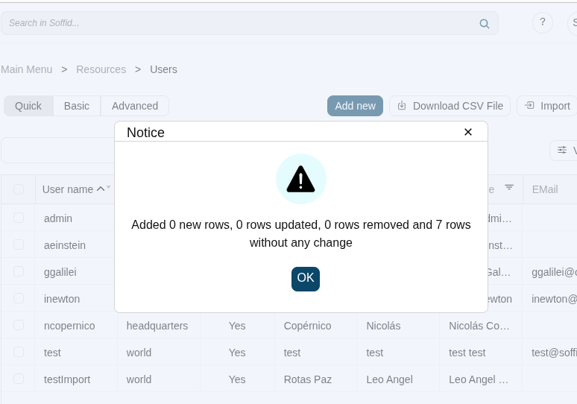Switch to the Basic search tab
This screenshot has width=577, height=404.
tap(77, 106)
